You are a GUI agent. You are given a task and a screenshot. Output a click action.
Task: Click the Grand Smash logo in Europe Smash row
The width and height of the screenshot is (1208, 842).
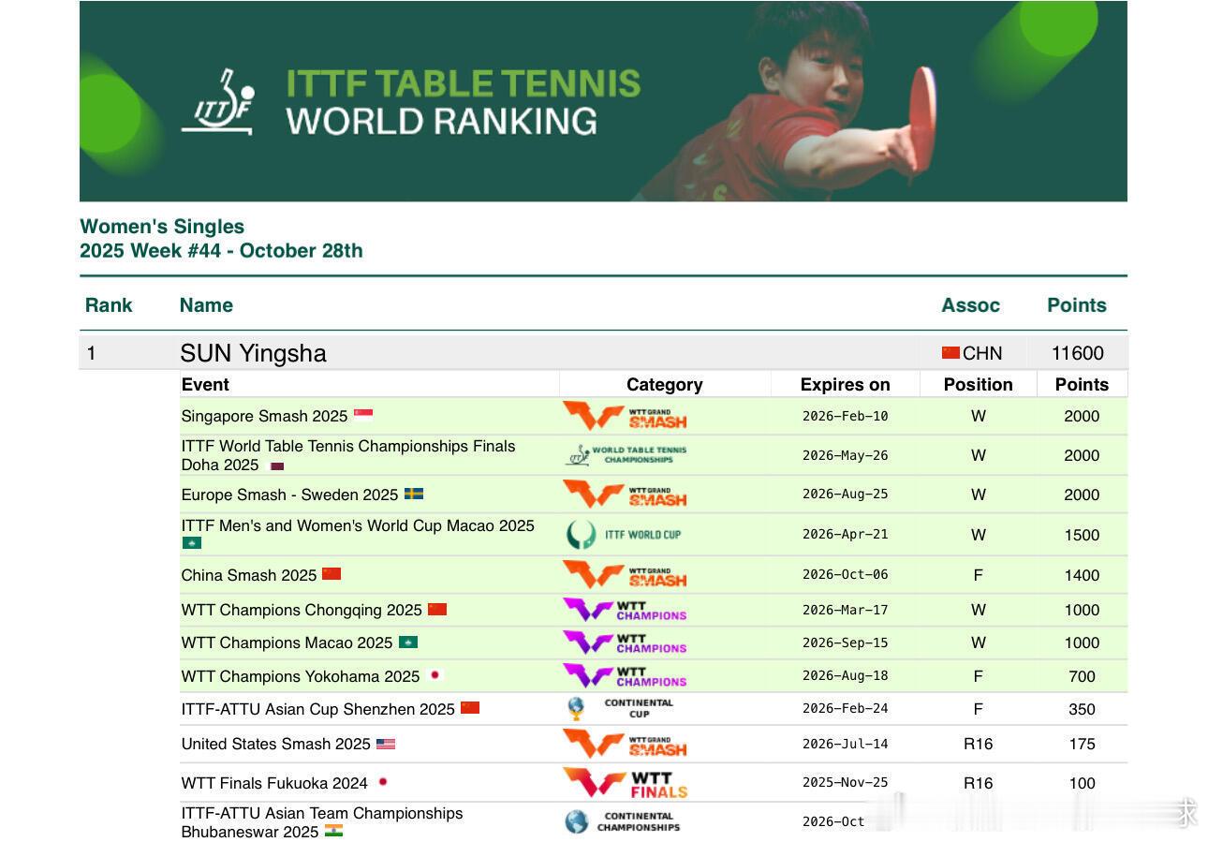(x=625, y=494)
